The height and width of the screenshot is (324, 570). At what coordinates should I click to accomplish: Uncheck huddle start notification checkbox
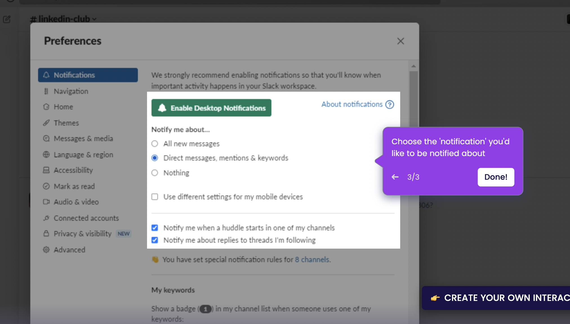(x=155, y=228)
